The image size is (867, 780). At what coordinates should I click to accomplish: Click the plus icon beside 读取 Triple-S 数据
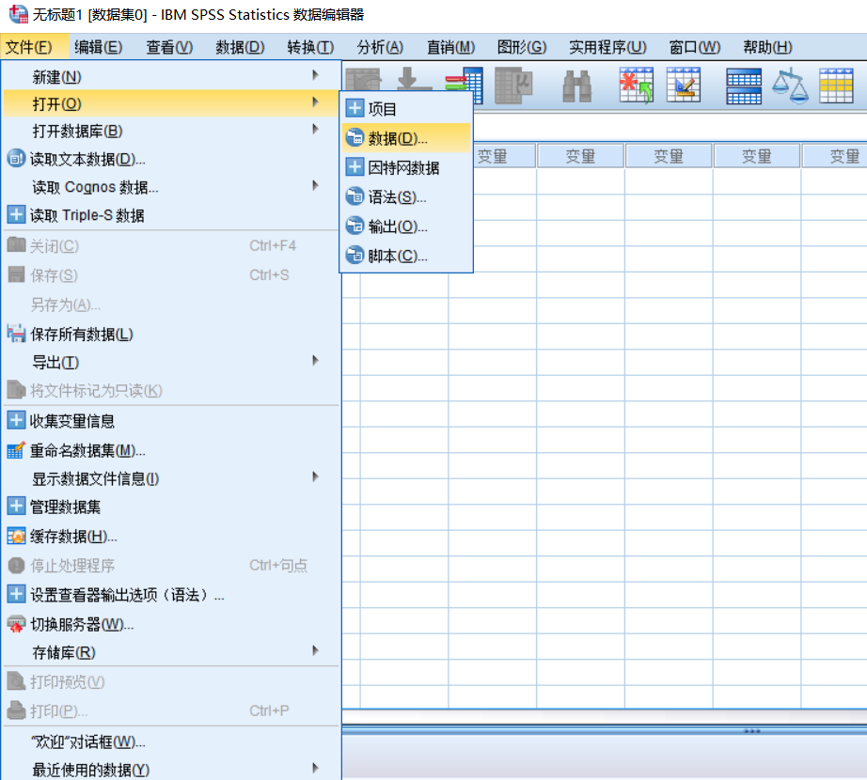[16, 214]
